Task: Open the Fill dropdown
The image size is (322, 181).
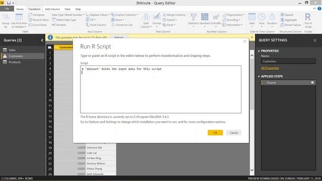Action: (91, 20)
